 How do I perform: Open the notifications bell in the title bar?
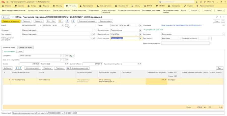(x=196, y=2)
